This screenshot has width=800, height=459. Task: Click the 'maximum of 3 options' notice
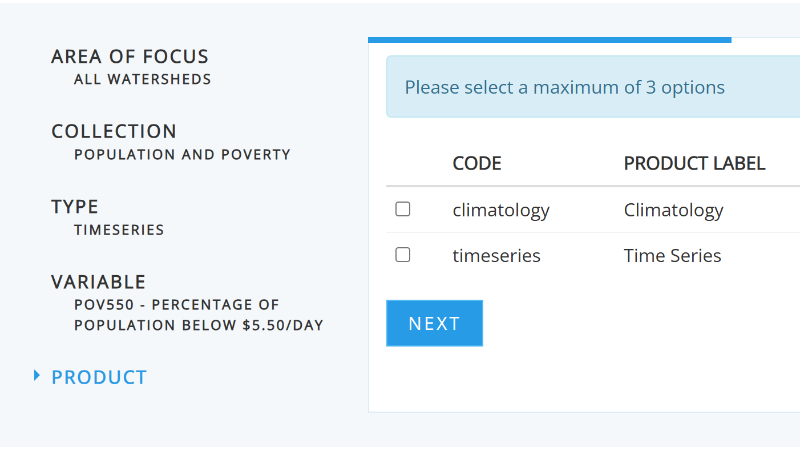click(x=565, y=87)
